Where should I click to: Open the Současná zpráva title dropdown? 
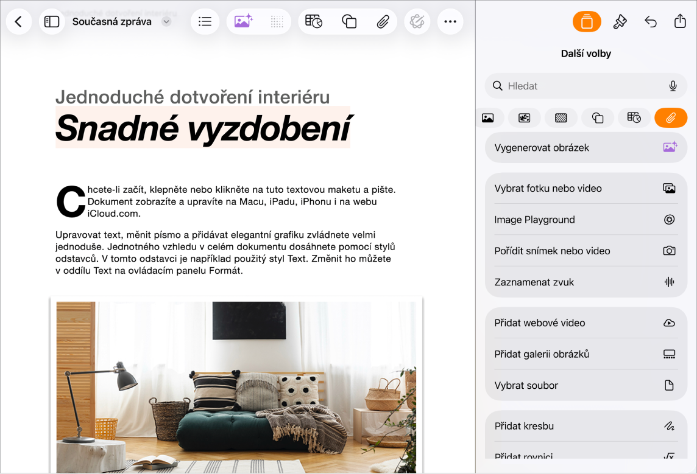click(166, 22)
